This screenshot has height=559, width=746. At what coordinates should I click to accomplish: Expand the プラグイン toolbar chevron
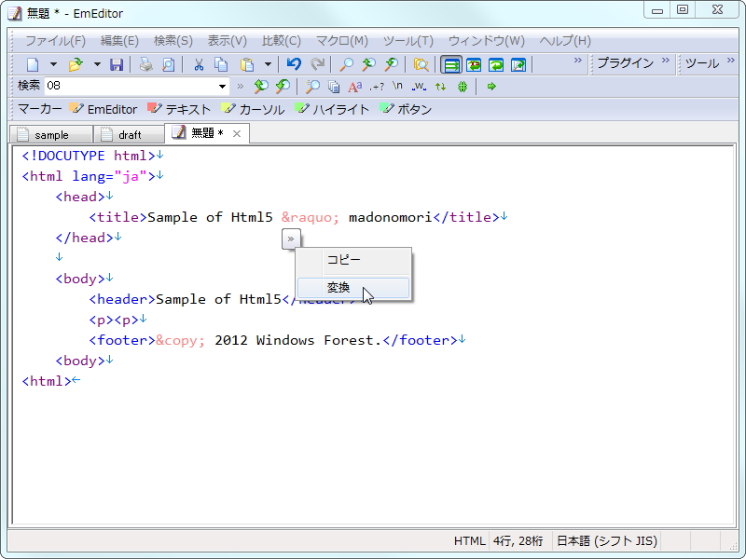coord(665,61)
